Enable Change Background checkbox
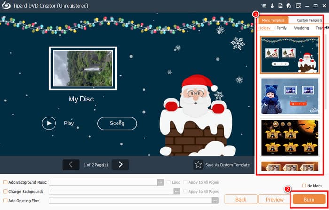 coord(5,192)
